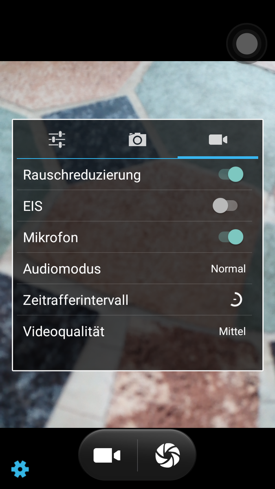Tap the blue settings gear icon
275x489 pixels.
[x=20, y=469]
